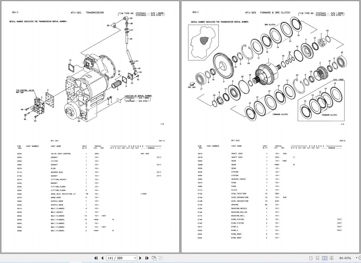The image size is (361, 263).
Task: Toggle the active two-page facing view
Action: 325,258
